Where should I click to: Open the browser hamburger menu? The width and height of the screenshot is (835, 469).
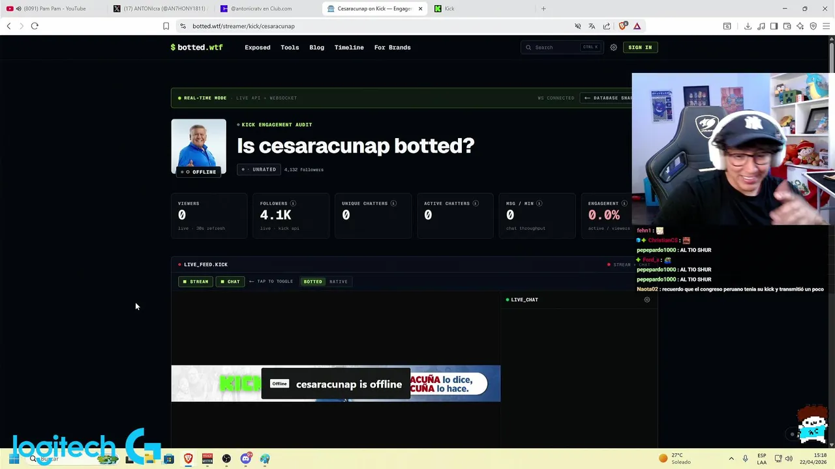[x=826, y=26]
